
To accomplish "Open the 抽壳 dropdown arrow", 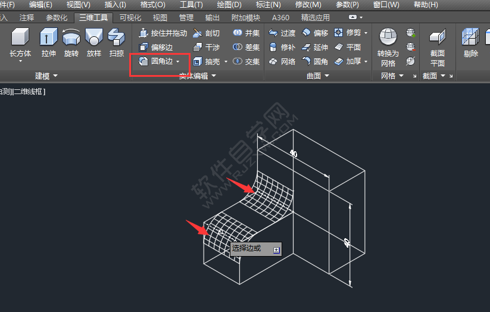I will pos(226,61).
